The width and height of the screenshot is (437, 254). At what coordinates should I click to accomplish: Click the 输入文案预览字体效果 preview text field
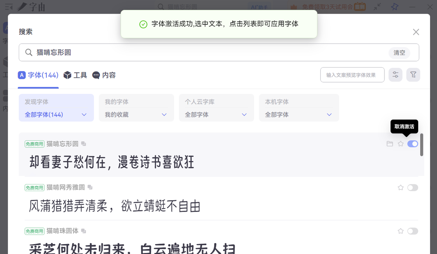point(352,75)
